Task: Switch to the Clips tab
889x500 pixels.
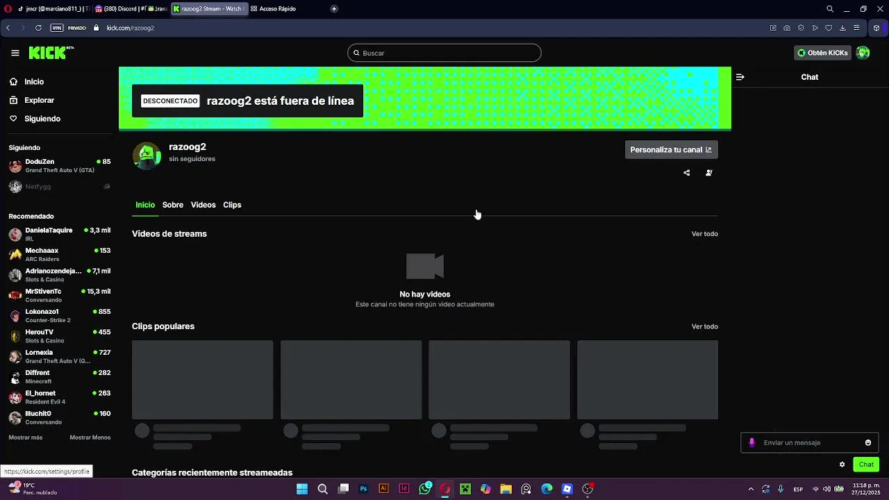Action: click(x=232, y=205)
